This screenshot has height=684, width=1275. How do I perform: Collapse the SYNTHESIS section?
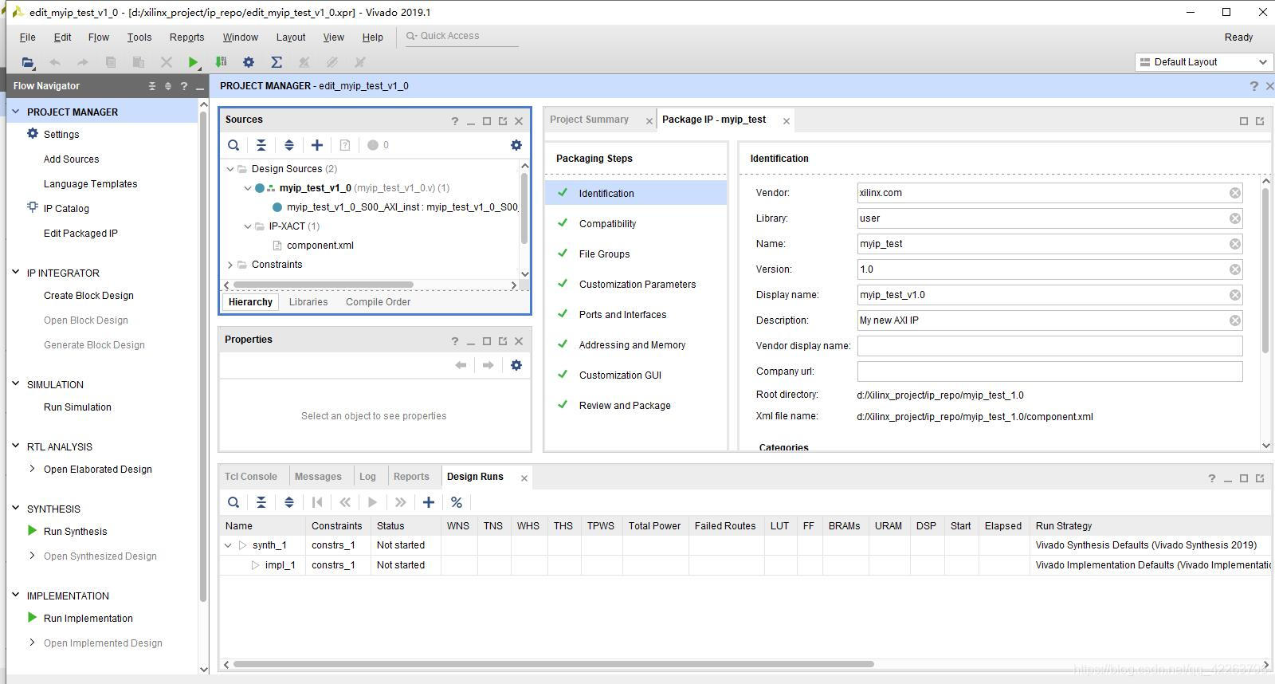16,508
